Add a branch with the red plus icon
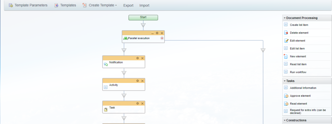The height and width of the screenshot is (124, 332). (x=162, y=38)
